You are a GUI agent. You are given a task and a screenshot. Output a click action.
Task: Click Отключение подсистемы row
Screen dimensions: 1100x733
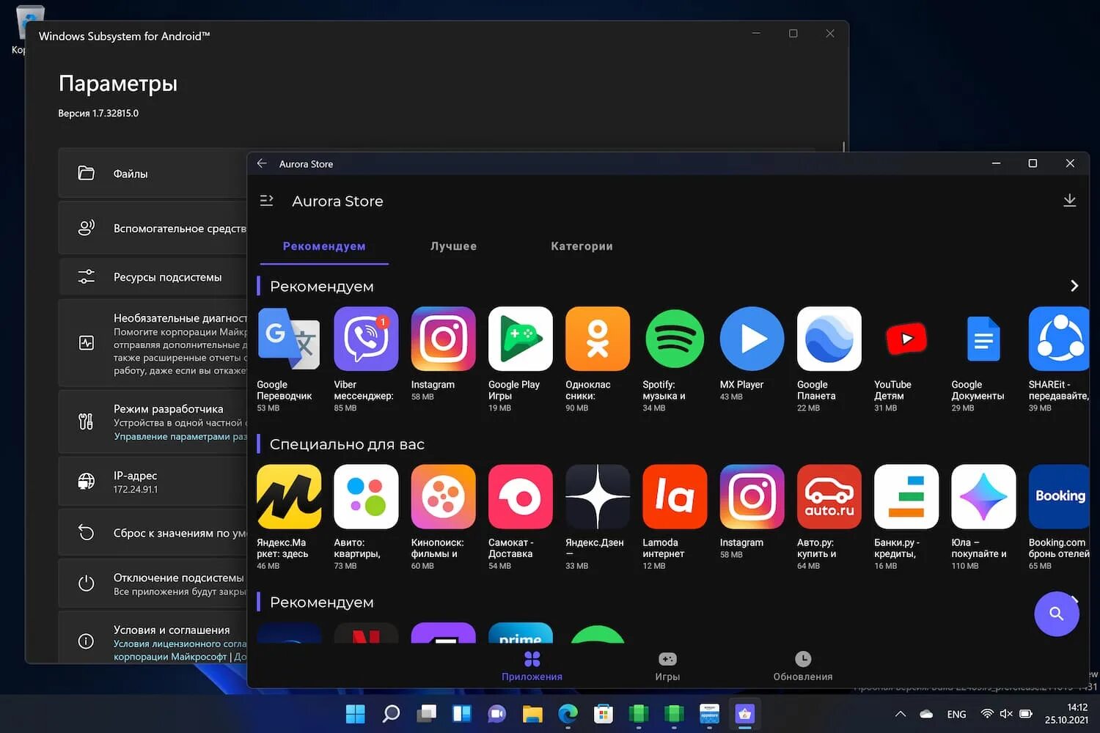(x=154, y=583)
